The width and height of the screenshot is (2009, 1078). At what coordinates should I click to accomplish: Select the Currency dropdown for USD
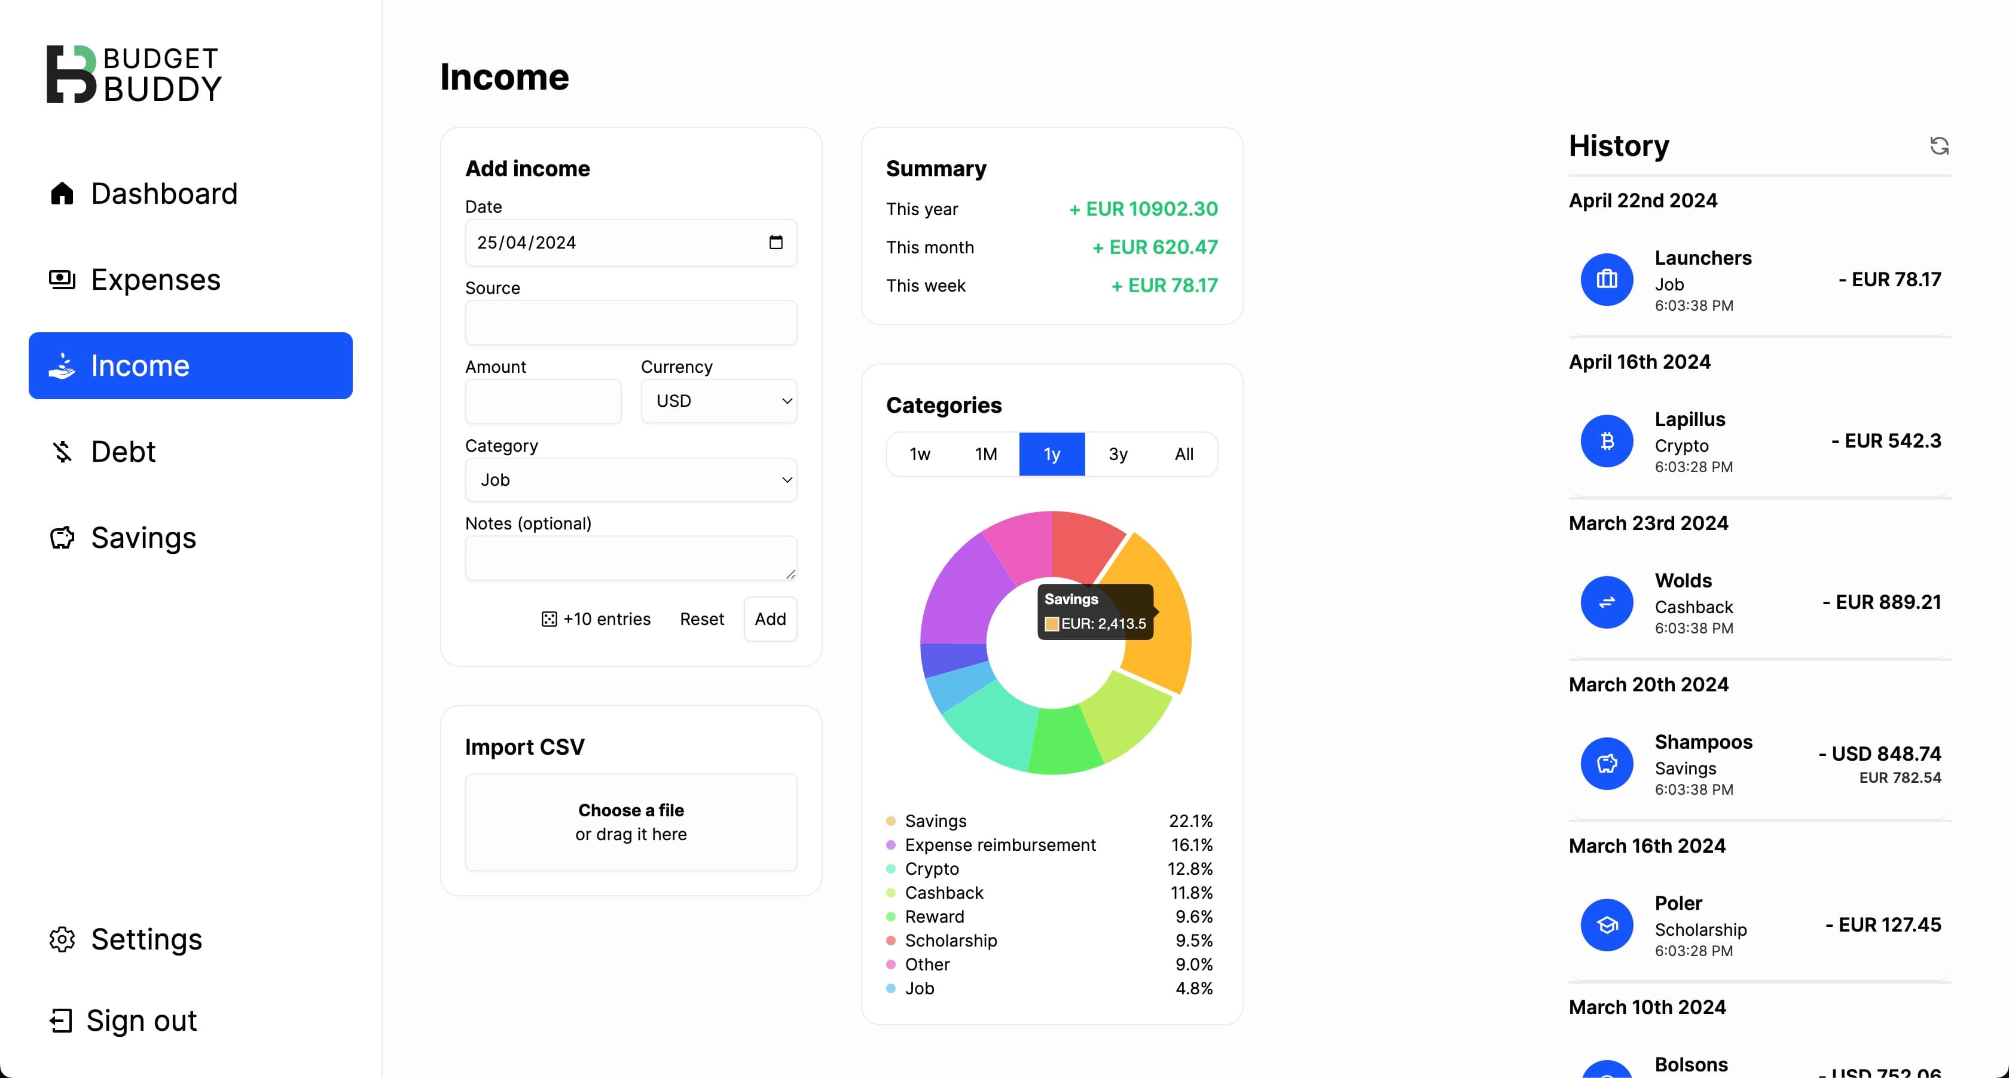(719, 401)
